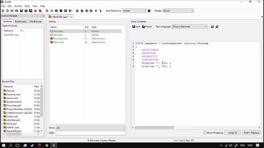Click the tab overflow arrow at far right

262,17
